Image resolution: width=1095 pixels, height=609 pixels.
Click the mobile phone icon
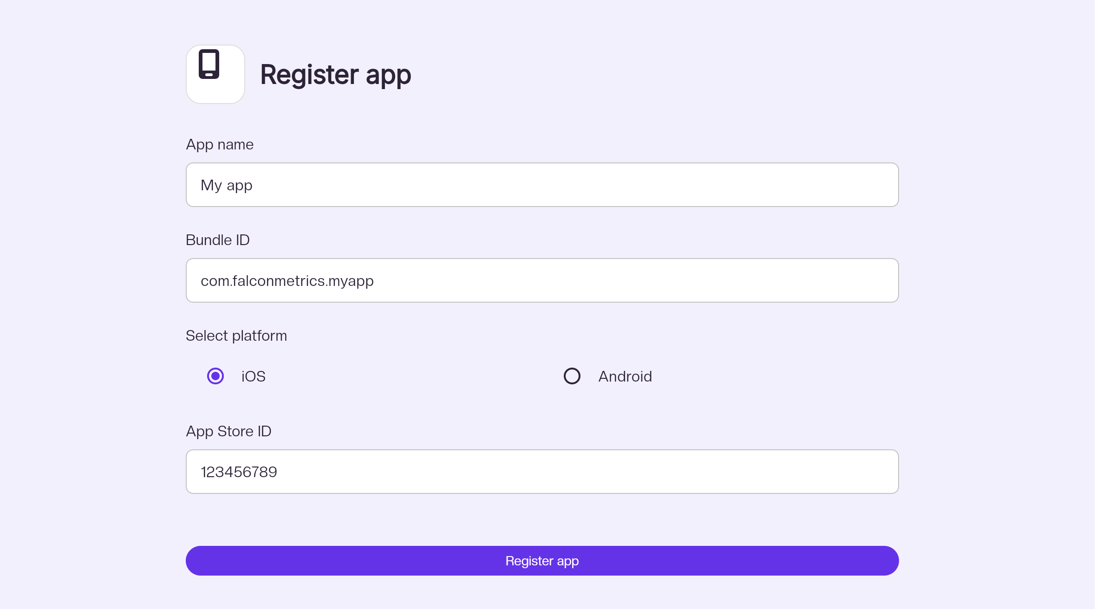(x=209, y=64)
